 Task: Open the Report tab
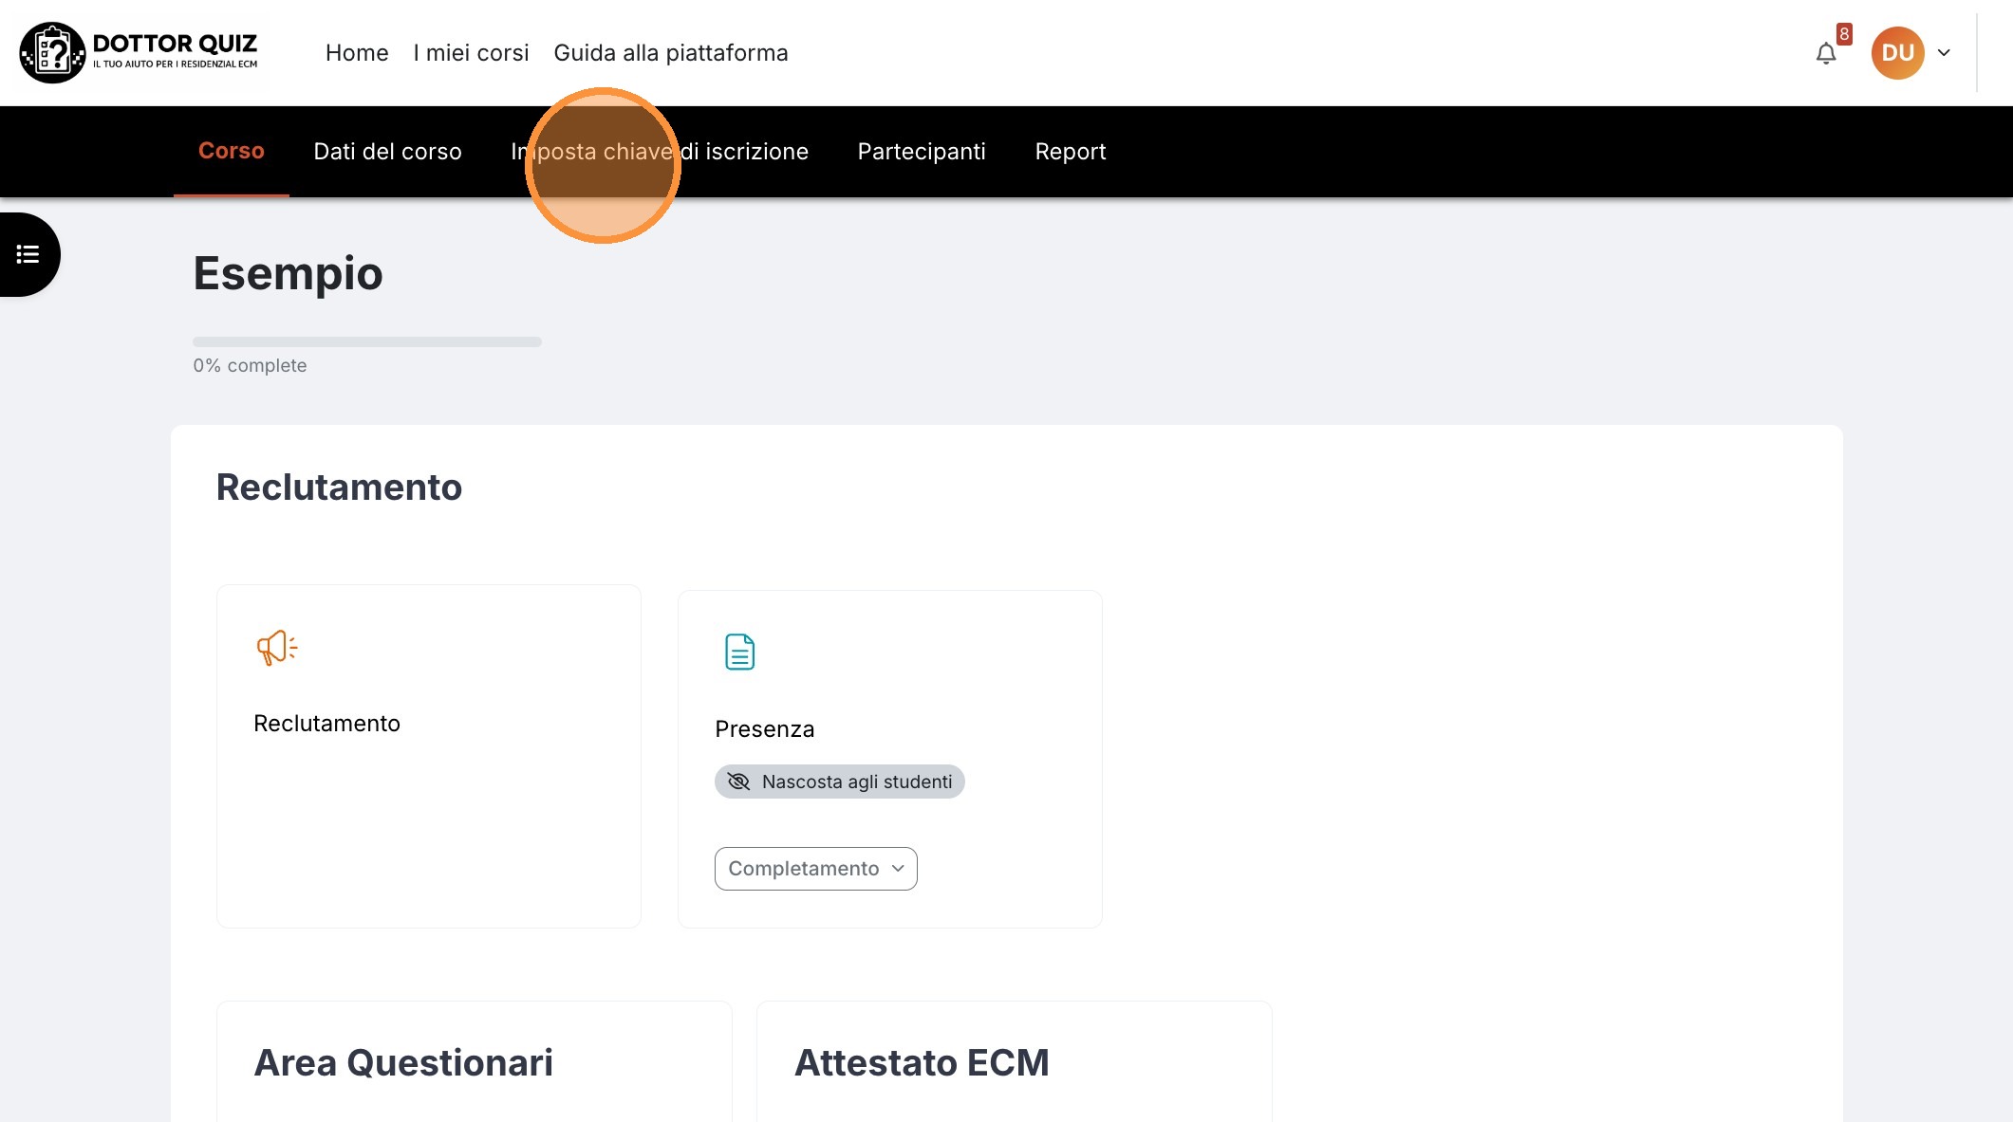tap(1071, 152)
